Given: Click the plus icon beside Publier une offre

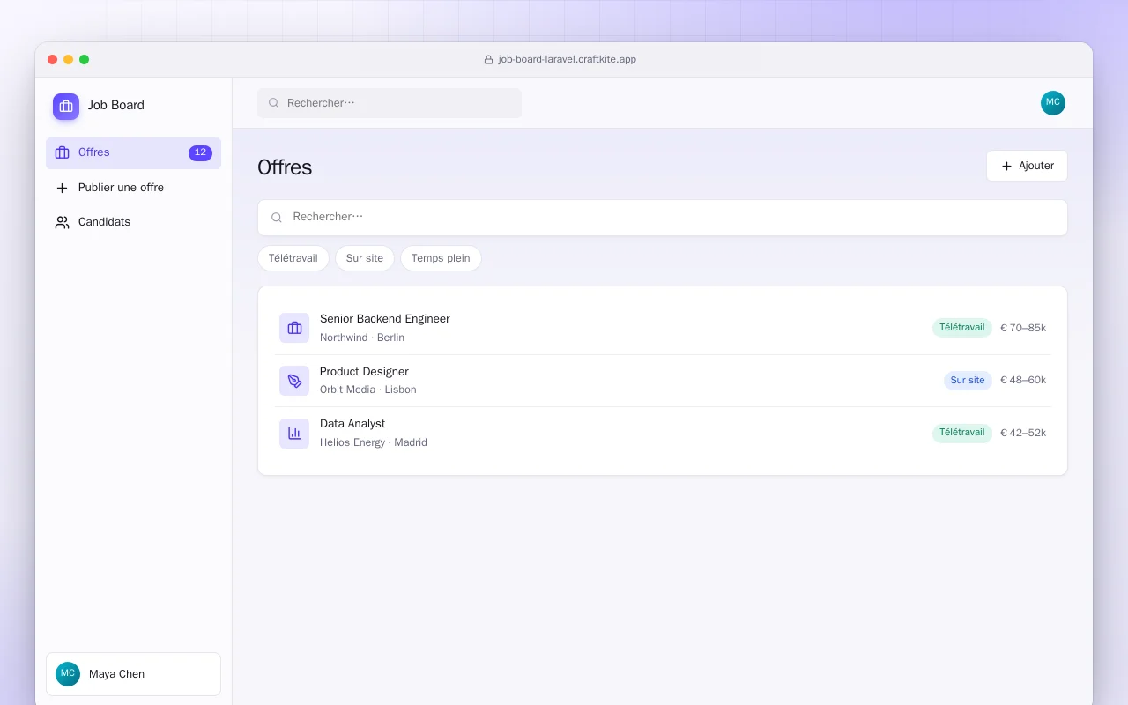Looking at the screenshot, I should pos(62,188).
